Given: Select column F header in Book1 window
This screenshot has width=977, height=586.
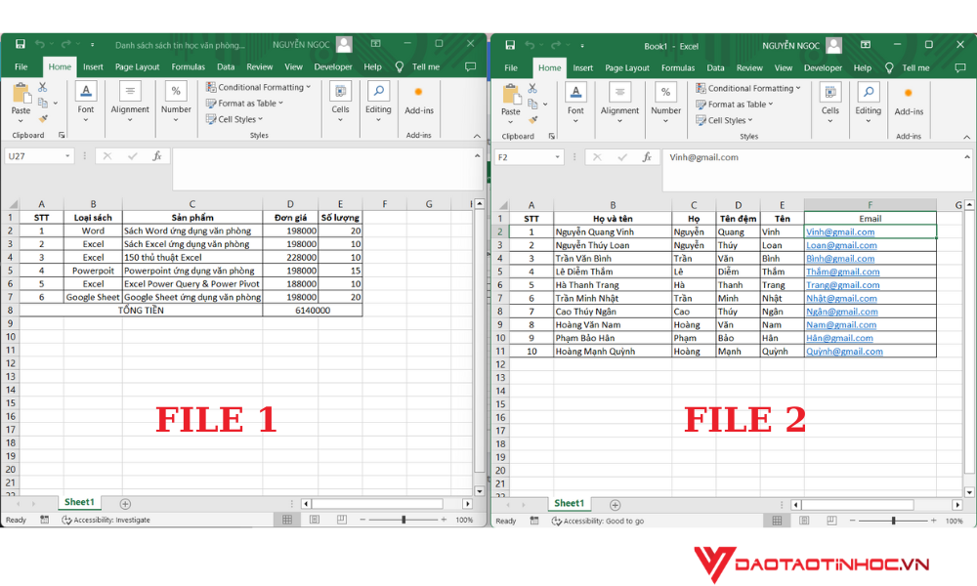Looking at the screenshot, I should 870,205.
